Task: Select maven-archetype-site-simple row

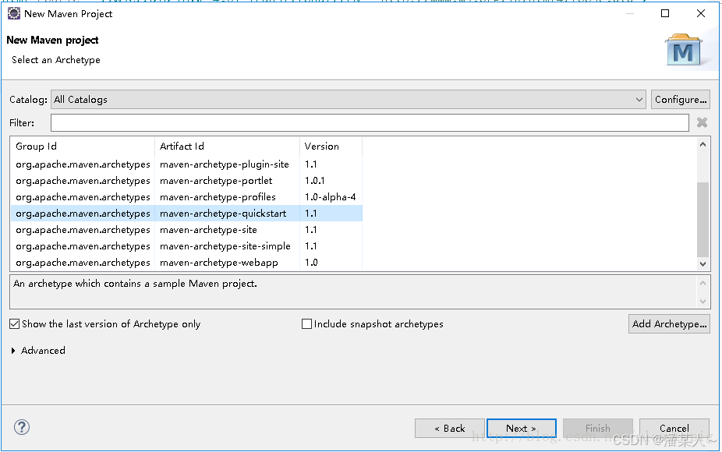Action: 186,246
